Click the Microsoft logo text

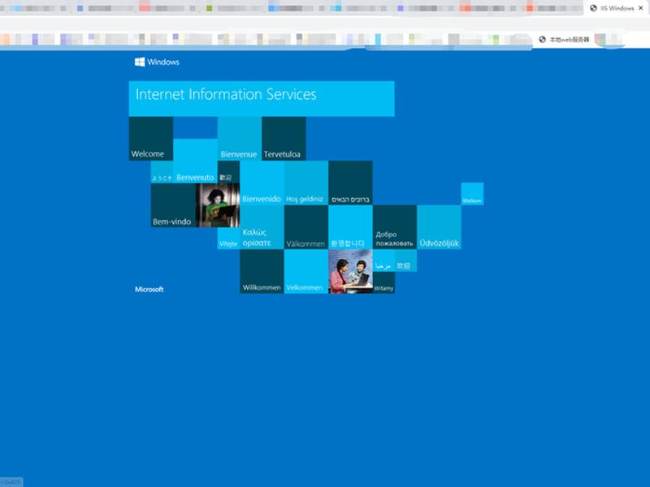149,290
